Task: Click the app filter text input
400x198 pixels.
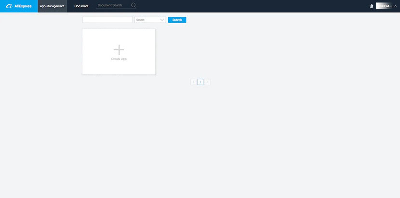Action: click(107, 20)
